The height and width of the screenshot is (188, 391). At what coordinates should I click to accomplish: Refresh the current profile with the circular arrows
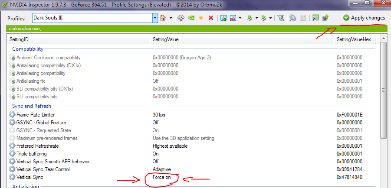coord(181,18)
